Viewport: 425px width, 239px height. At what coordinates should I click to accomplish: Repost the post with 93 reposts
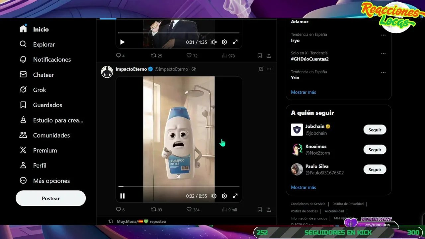click(156, 210)
